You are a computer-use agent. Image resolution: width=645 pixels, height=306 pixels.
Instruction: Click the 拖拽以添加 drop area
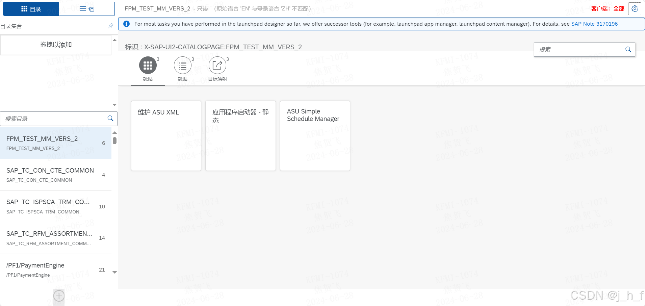(56, 45)
